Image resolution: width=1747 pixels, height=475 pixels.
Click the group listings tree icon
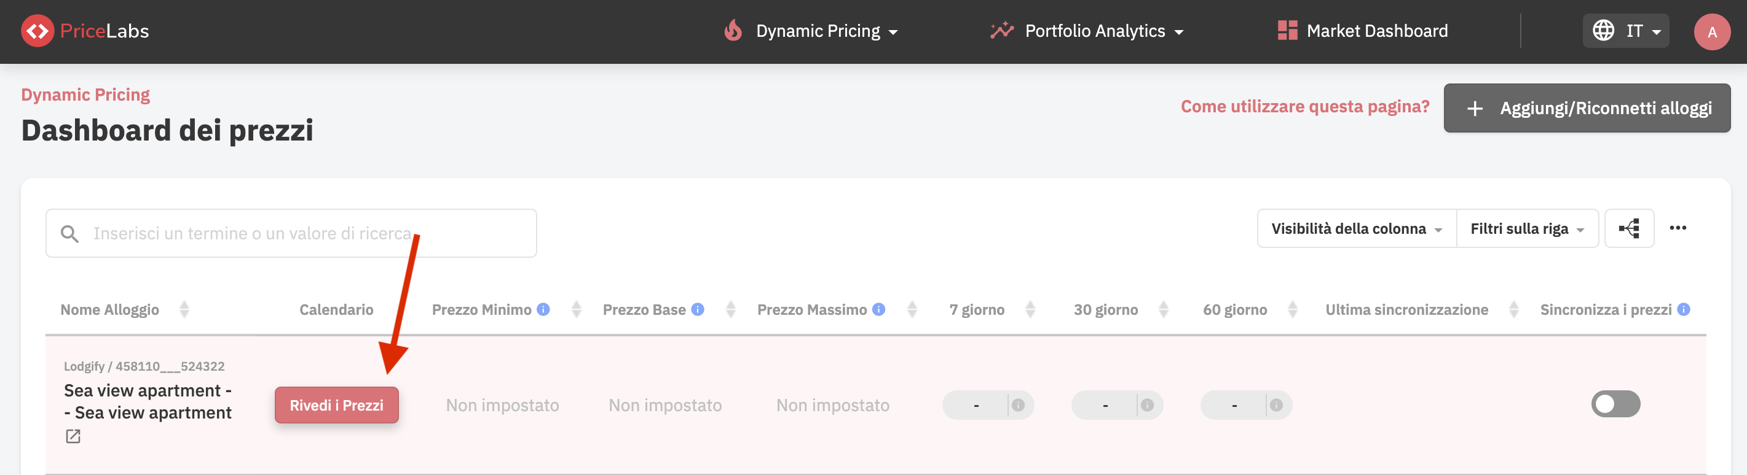coord(1628,229)
